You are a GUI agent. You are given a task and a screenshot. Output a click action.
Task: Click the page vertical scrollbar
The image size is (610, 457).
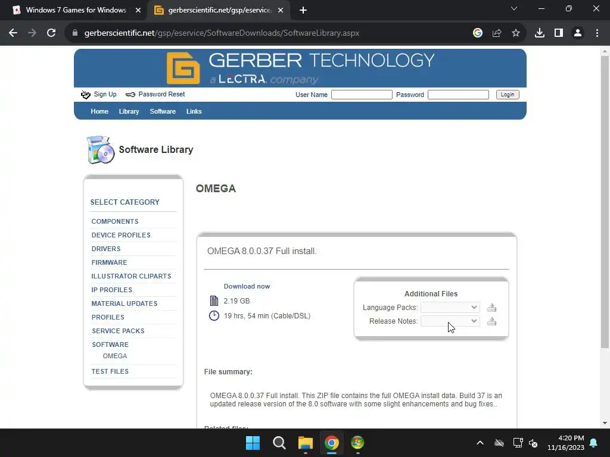pos(605,202)
